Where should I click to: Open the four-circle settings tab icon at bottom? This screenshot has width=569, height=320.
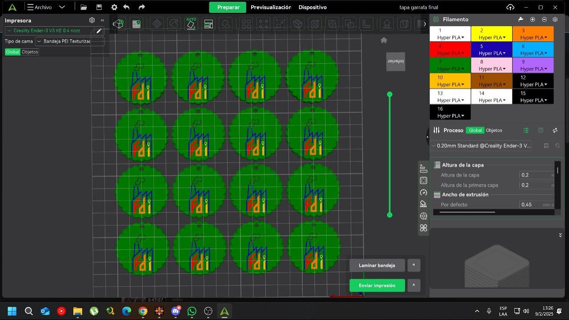(x=424, y=228)
